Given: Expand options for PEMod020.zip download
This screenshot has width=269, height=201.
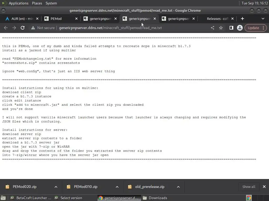Looking at the screenshot, I should point(56,187).
